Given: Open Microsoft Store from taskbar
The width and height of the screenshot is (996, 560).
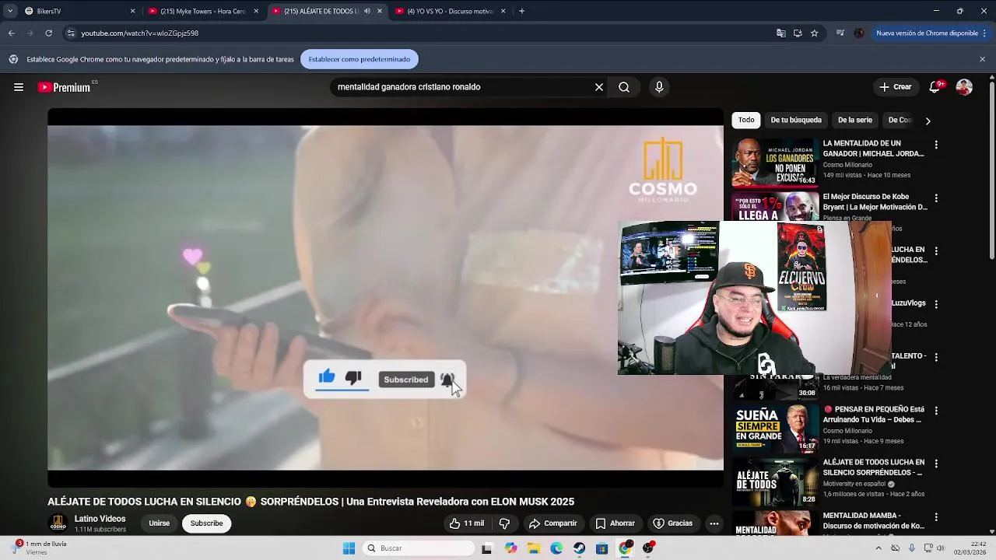Looking at the screenshot, I should coord(602,548).
